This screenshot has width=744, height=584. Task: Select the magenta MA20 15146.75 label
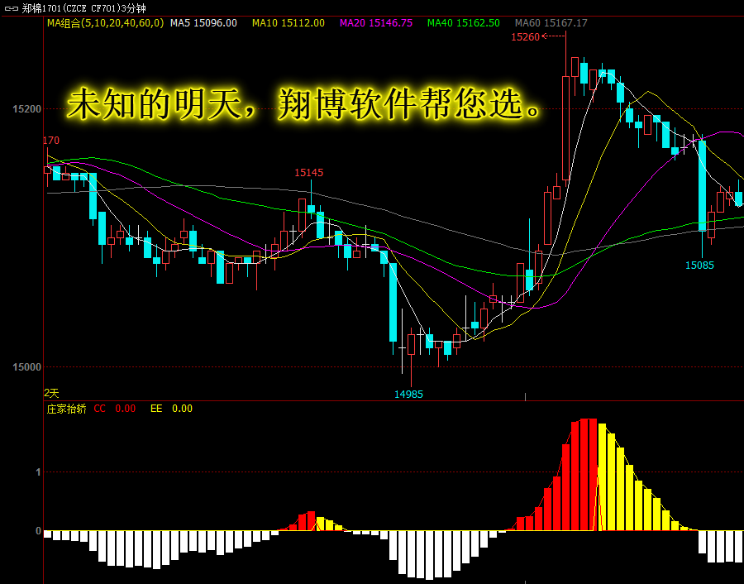(376, 23)
